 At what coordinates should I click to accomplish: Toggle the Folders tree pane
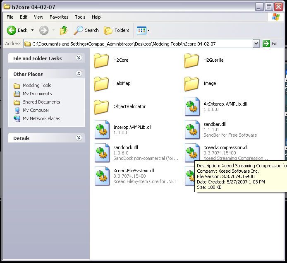pyautogui.click(x=116, y=30)
